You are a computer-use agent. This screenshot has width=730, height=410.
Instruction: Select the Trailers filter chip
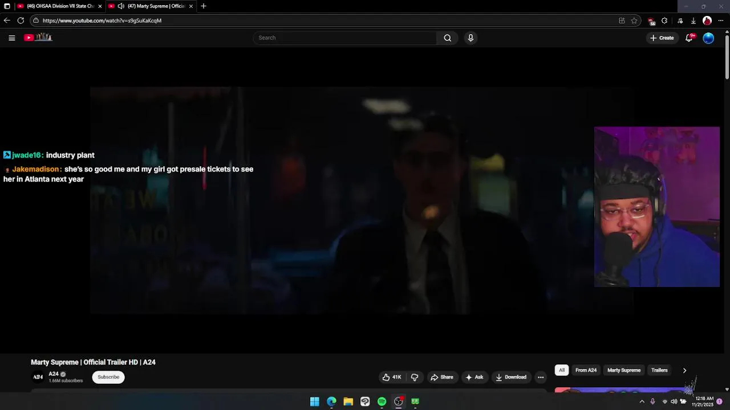coord(659,370)
